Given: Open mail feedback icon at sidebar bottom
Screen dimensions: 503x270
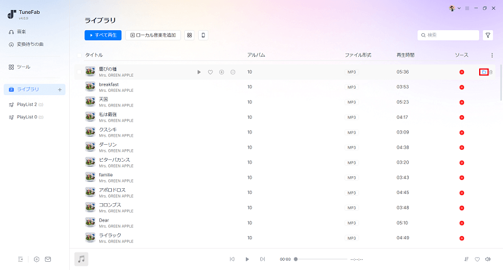Looking at the screenshot, I should 48,259.
